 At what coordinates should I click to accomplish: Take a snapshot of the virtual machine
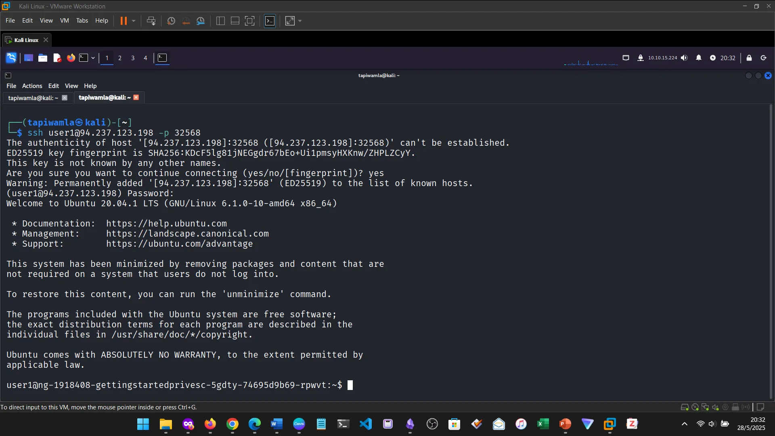[171, 21]
